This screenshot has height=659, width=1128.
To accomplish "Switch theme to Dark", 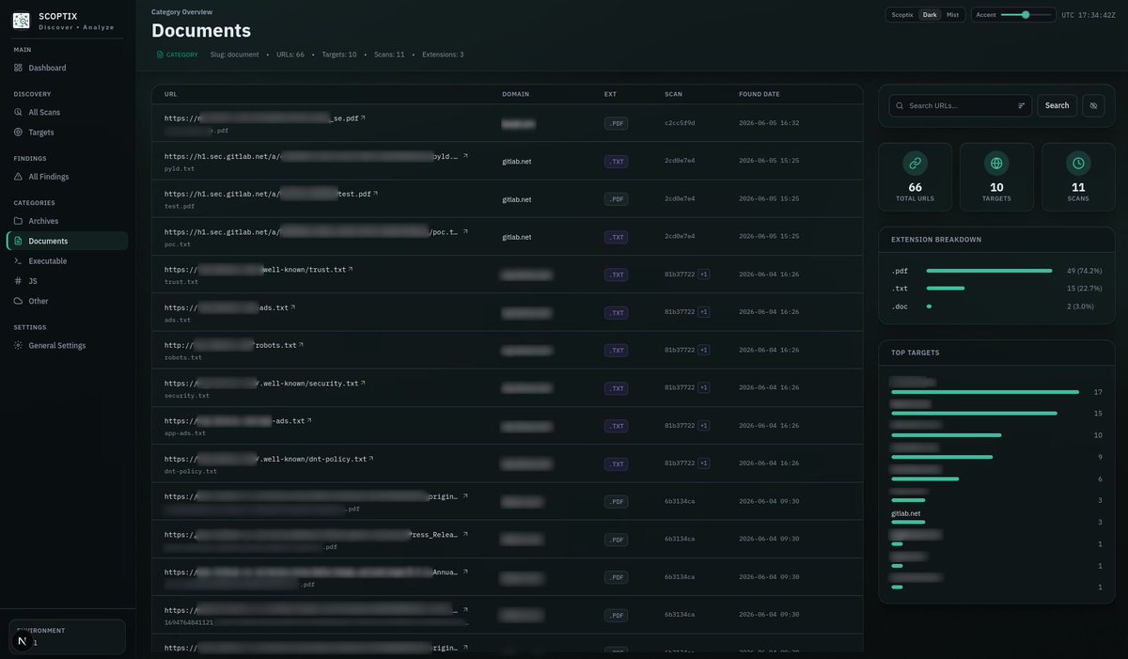I will click(930, 15).
